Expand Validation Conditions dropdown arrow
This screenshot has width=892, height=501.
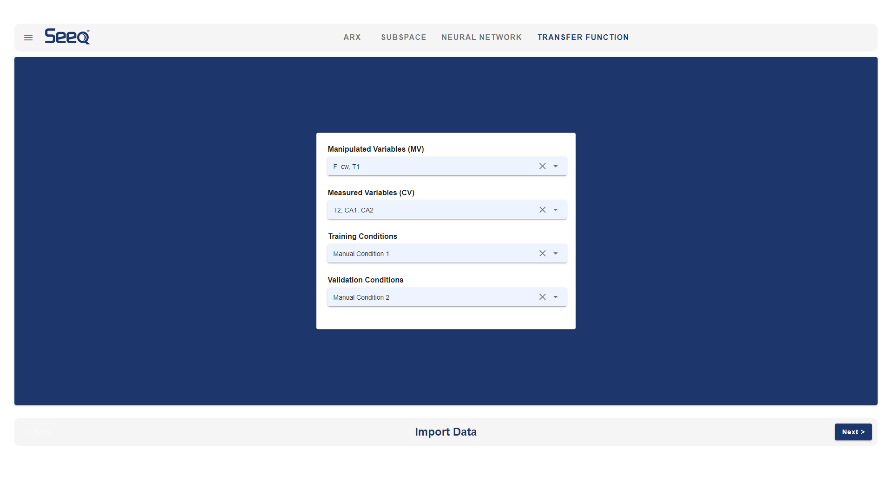click(x=556, y=297)
